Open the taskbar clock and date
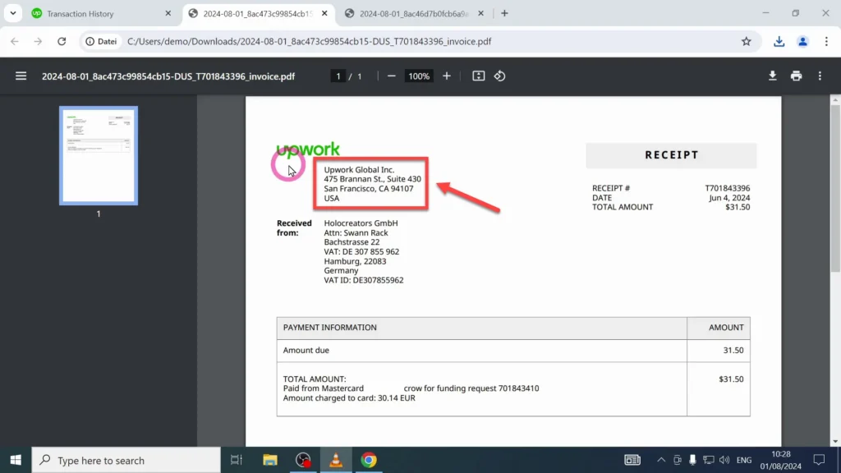 780,460
